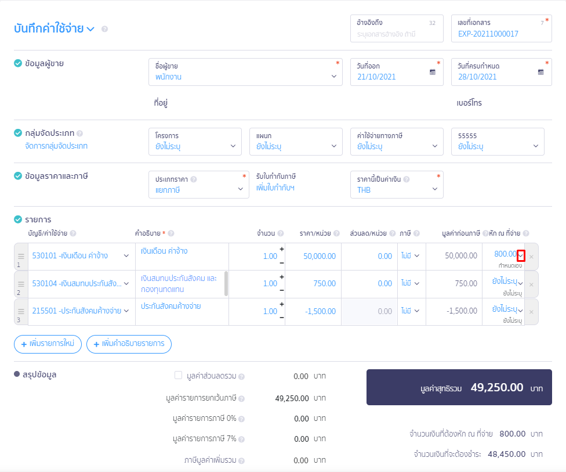Click total 49,250.00 in มูลค่าสุทธิรวม box
Image resolution: width=566 pixels, height=472 pixels.
tap(496, 387)
